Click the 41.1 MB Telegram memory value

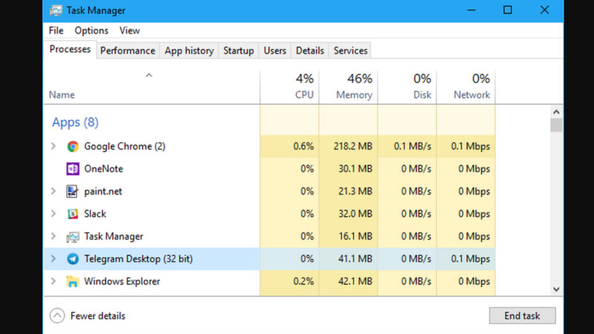[356, 258]
